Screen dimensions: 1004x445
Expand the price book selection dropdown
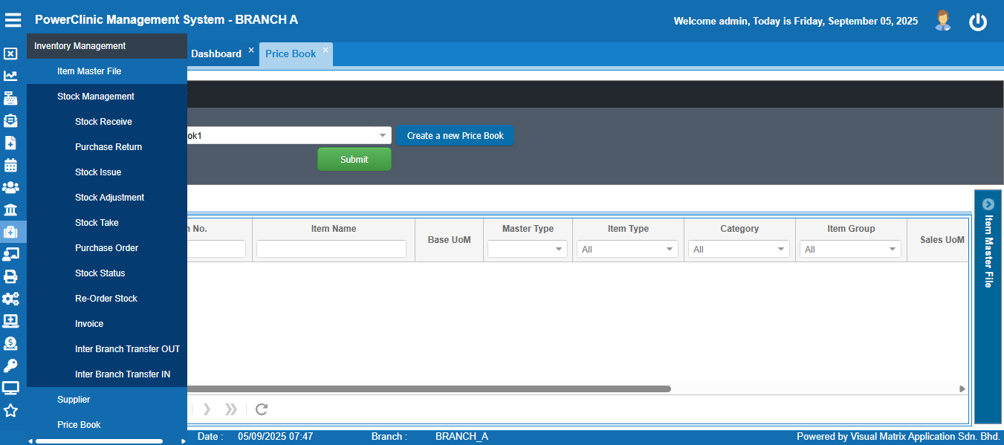(x=383, y=135)
